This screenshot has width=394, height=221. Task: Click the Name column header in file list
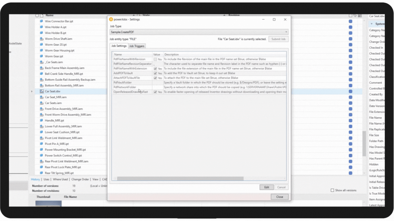[x=49, y=15]
